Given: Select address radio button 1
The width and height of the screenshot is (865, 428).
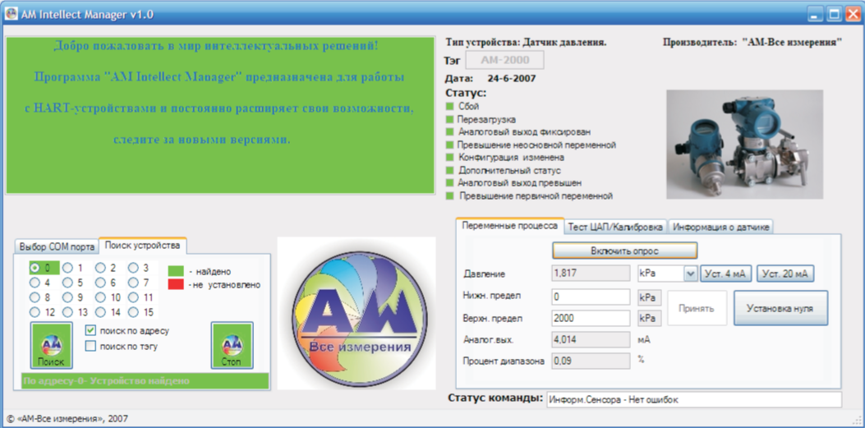Looking at the screenshot, I should tap(68, 268).
